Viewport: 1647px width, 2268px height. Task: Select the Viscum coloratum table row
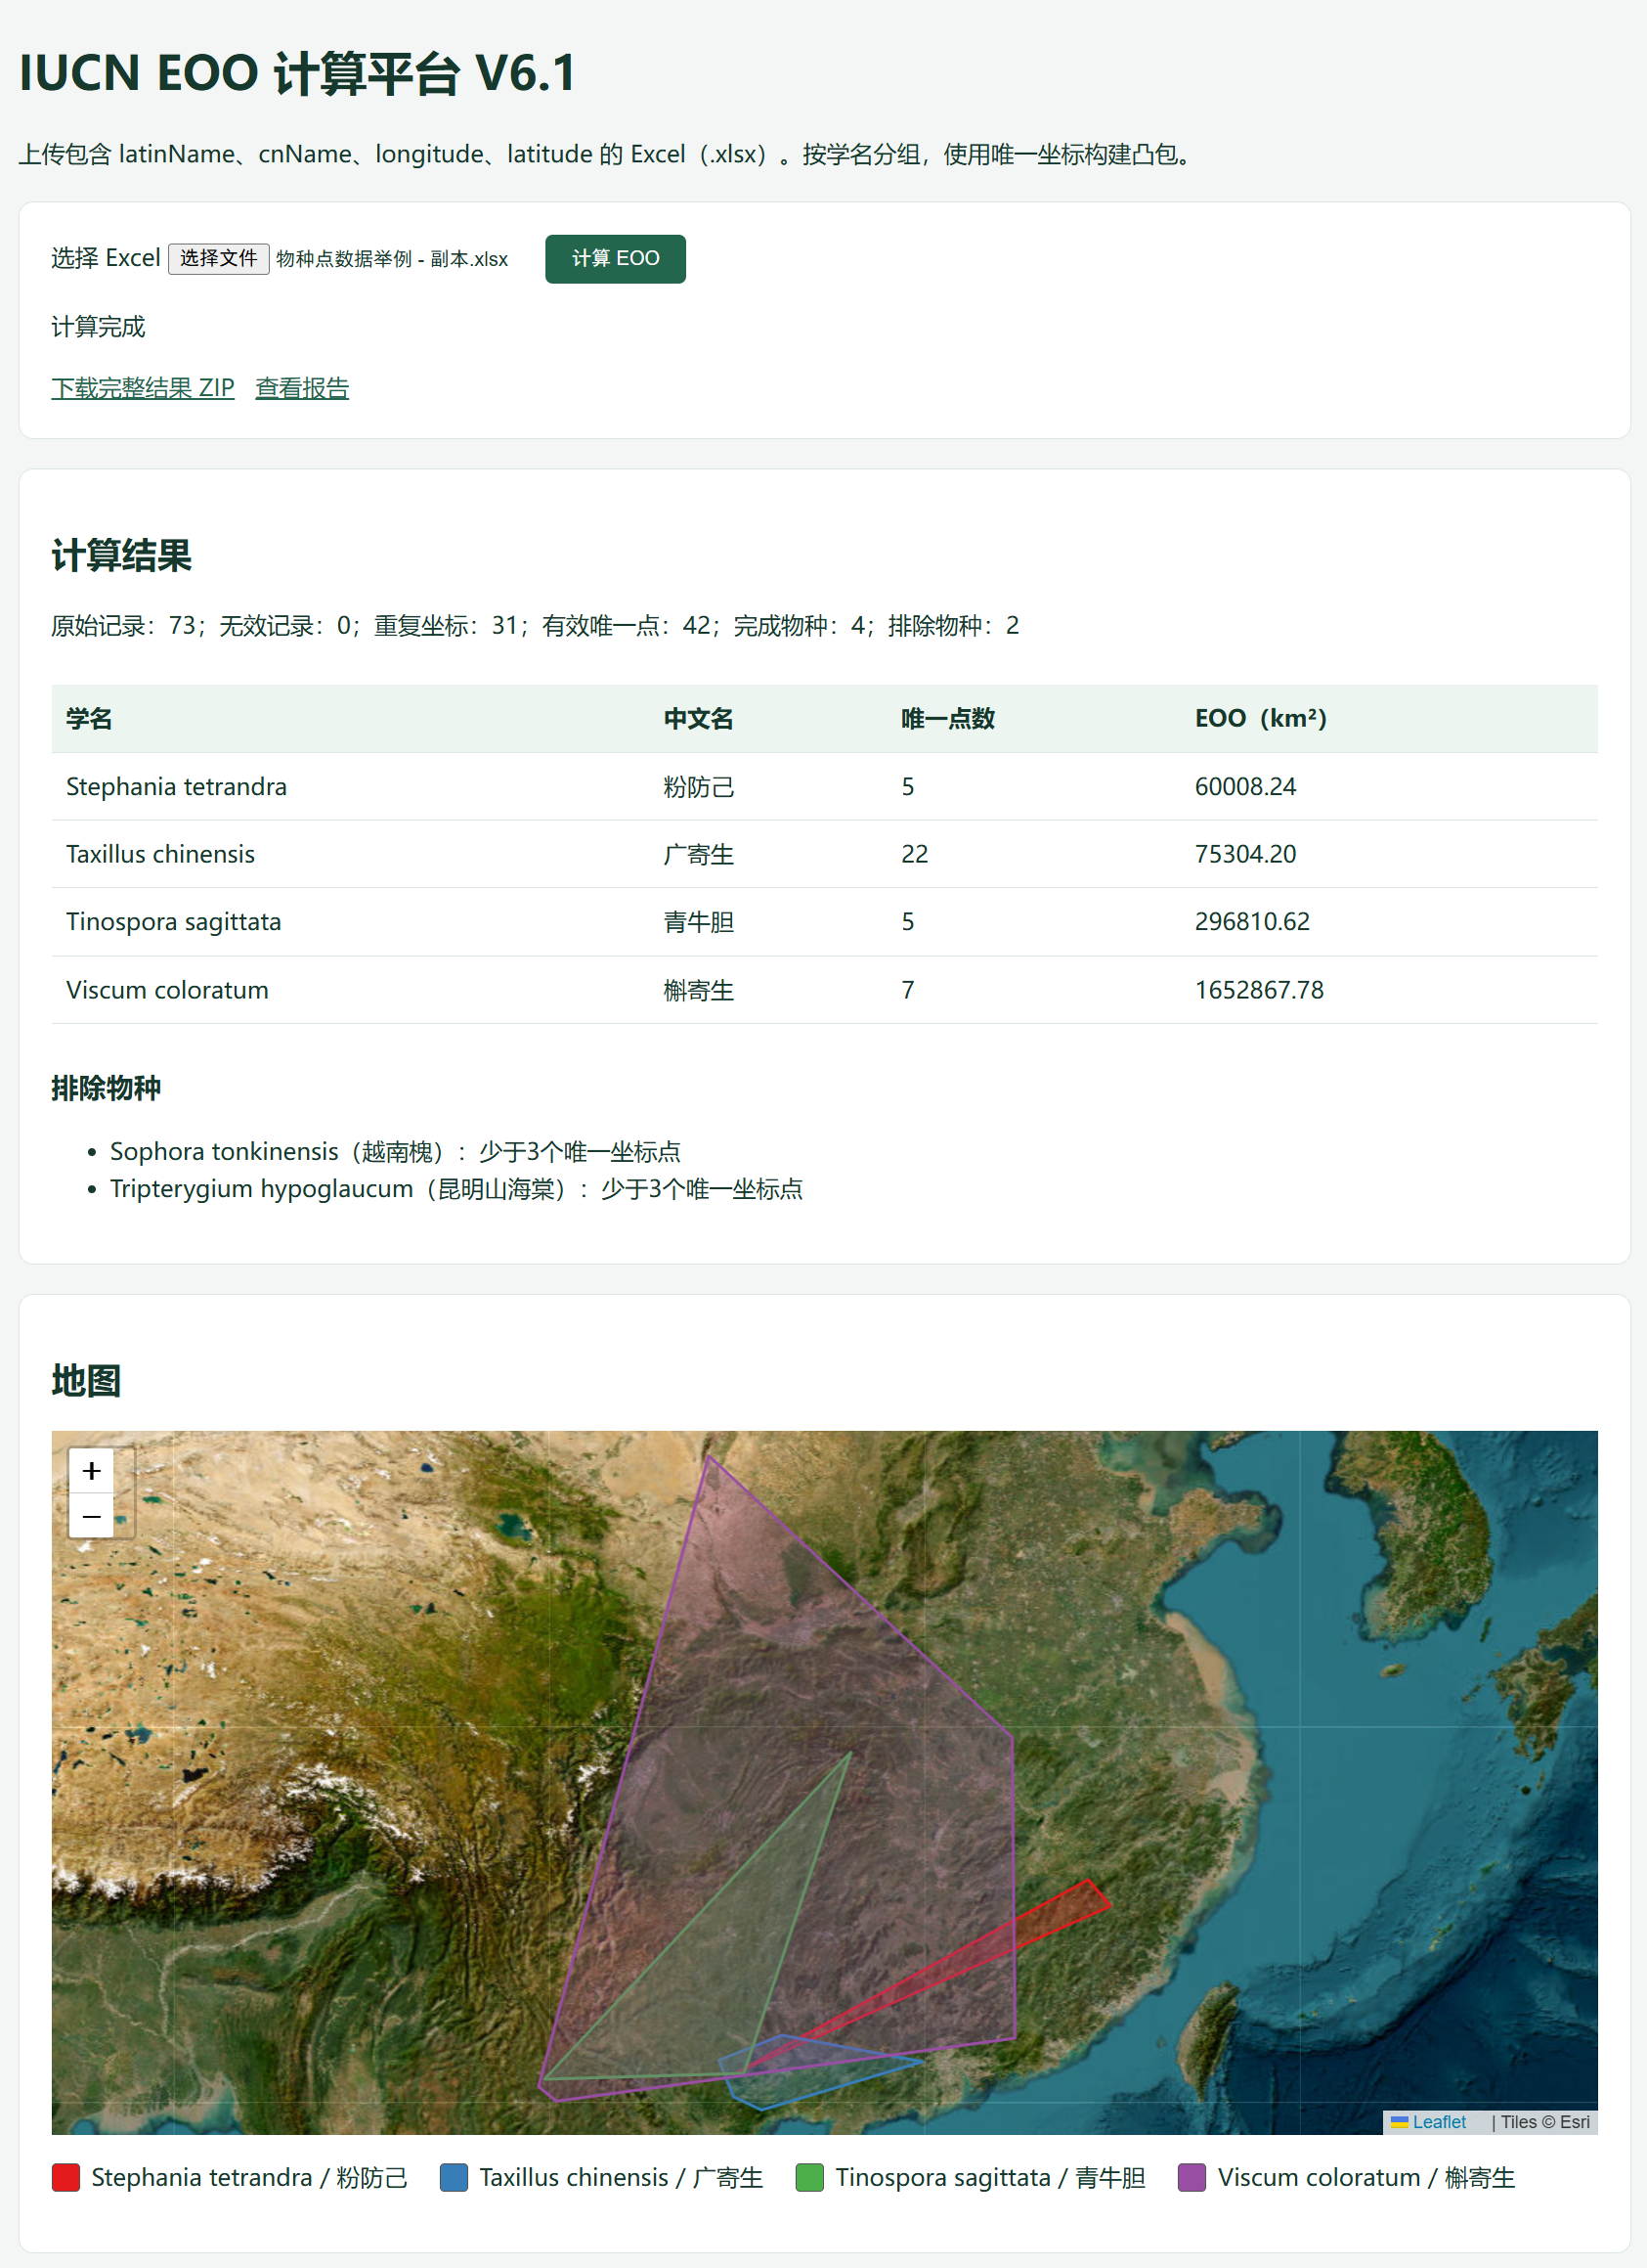click(825, 990)
